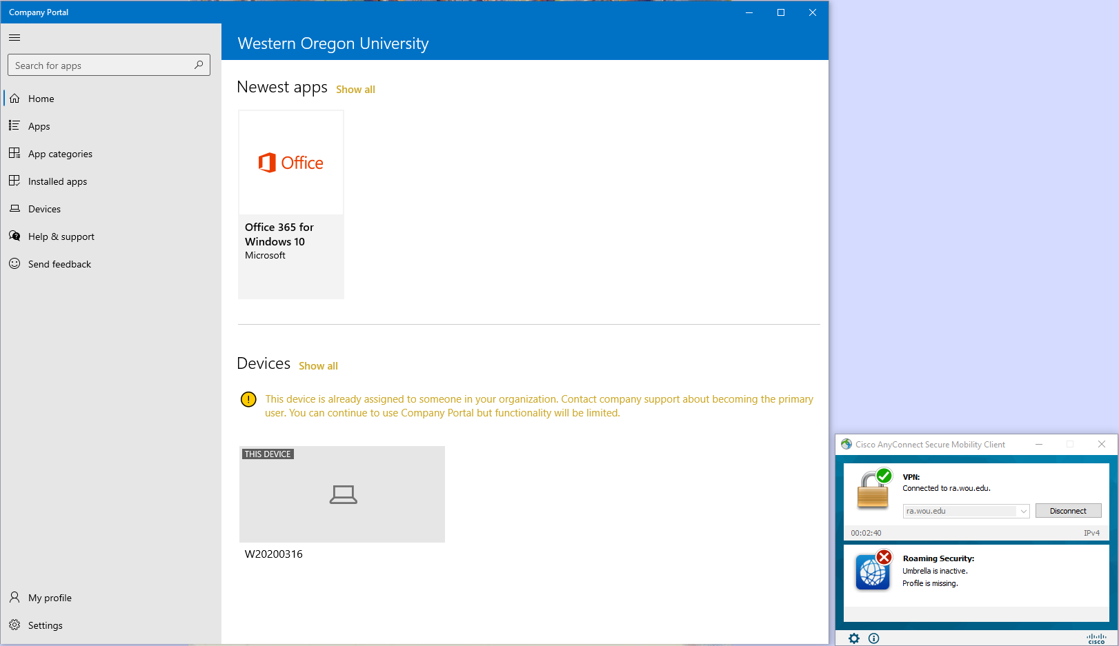Open the THIS DEVICE laptop tile

tap(342, 494)
